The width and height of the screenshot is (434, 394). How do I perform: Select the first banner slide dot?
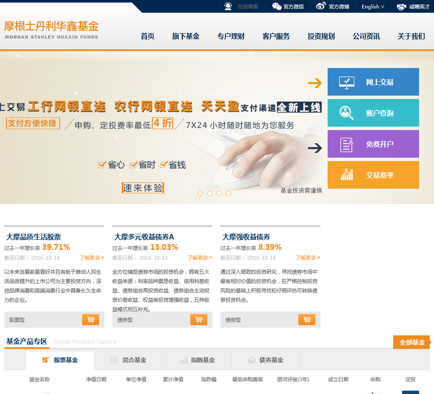pos(200,193)
